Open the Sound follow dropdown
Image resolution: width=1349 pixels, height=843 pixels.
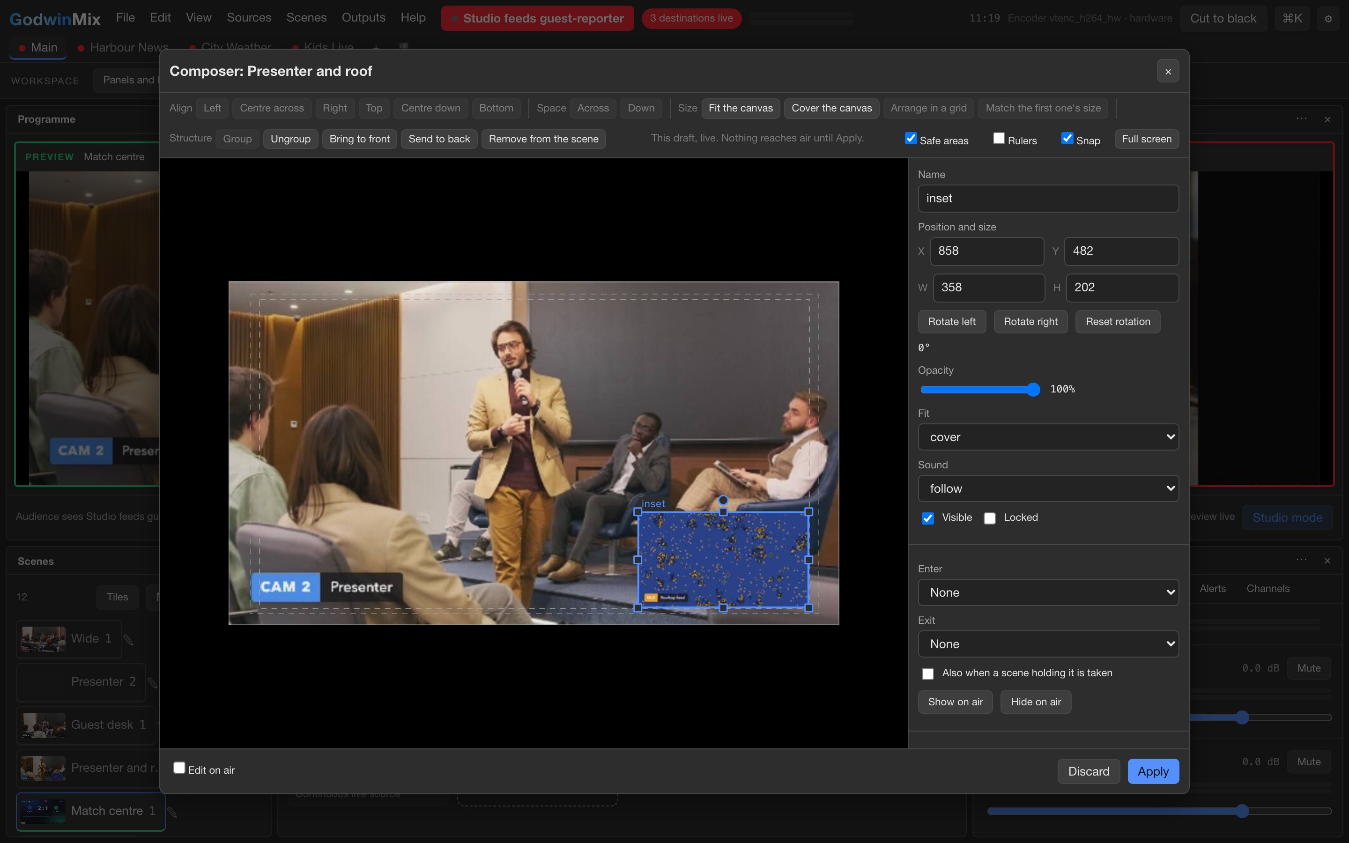[x=1048, y=488]
